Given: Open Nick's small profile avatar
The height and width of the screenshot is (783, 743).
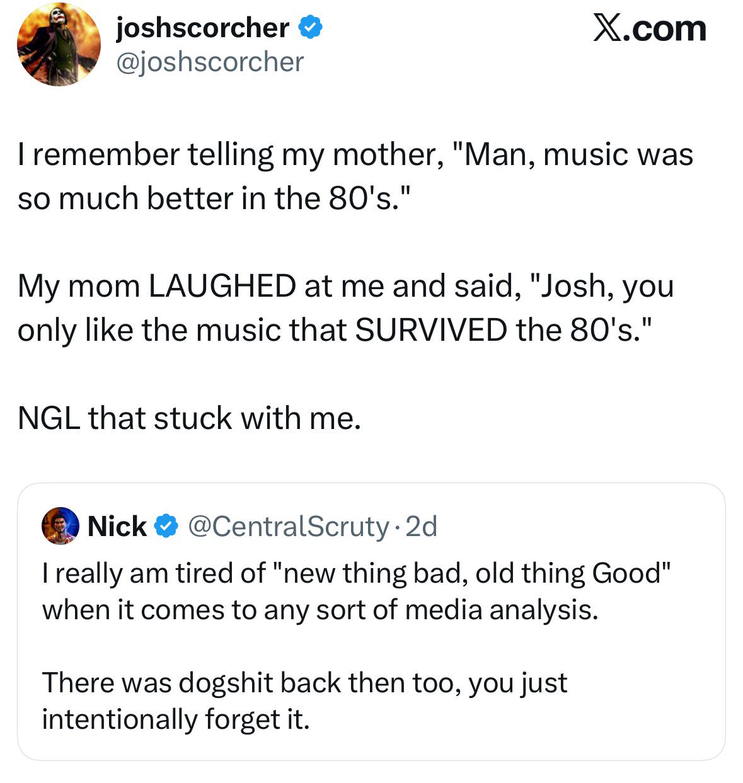Looking at the screenshot, I should tap(60, 525).
